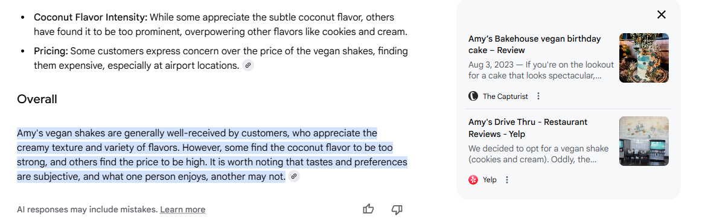The height and width of the screenshot is (219, 705).
Task: Open the source link icon after Overall paragraph
Action: tap(294, 176)
